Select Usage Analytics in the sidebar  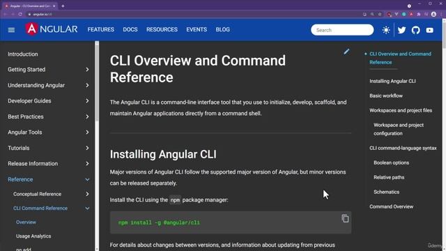pos(33,236)
